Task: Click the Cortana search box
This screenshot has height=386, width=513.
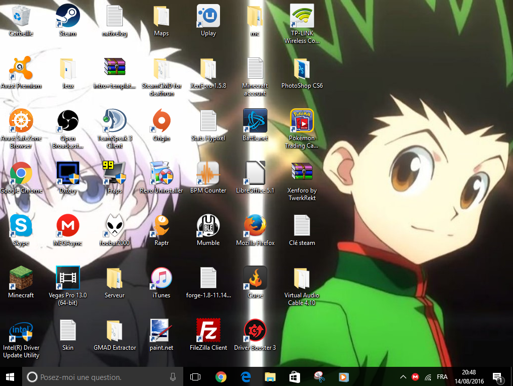Action: (x=102, y=377)
